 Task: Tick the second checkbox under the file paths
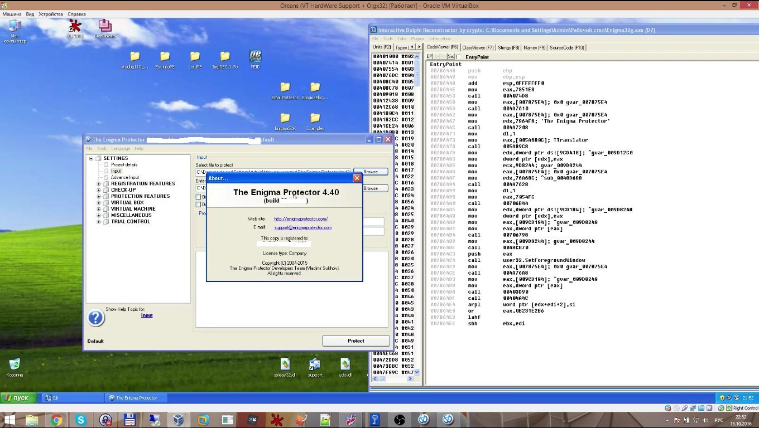[198, 205]
